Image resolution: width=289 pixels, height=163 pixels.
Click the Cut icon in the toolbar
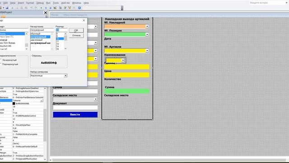click(13, 8)
